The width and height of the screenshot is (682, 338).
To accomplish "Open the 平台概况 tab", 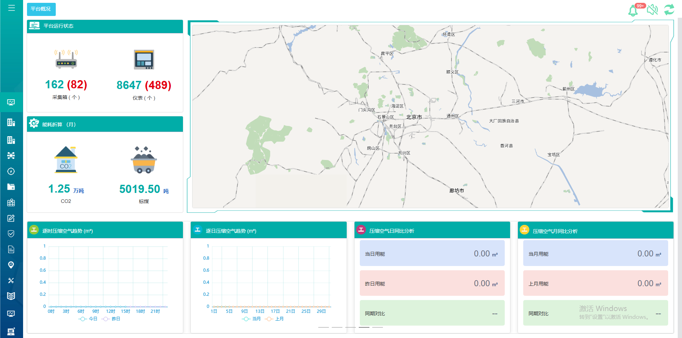I will point(41,9).
